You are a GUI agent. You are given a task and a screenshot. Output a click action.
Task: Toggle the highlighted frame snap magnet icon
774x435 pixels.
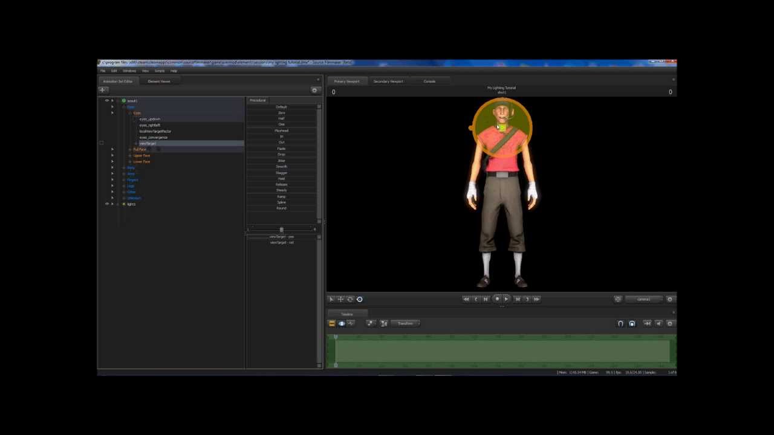[x=632, y=323]
